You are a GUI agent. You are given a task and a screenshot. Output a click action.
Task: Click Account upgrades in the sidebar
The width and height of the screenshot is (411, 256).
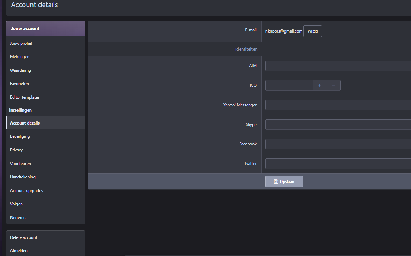pyautogui.click(x=27, y=191)
